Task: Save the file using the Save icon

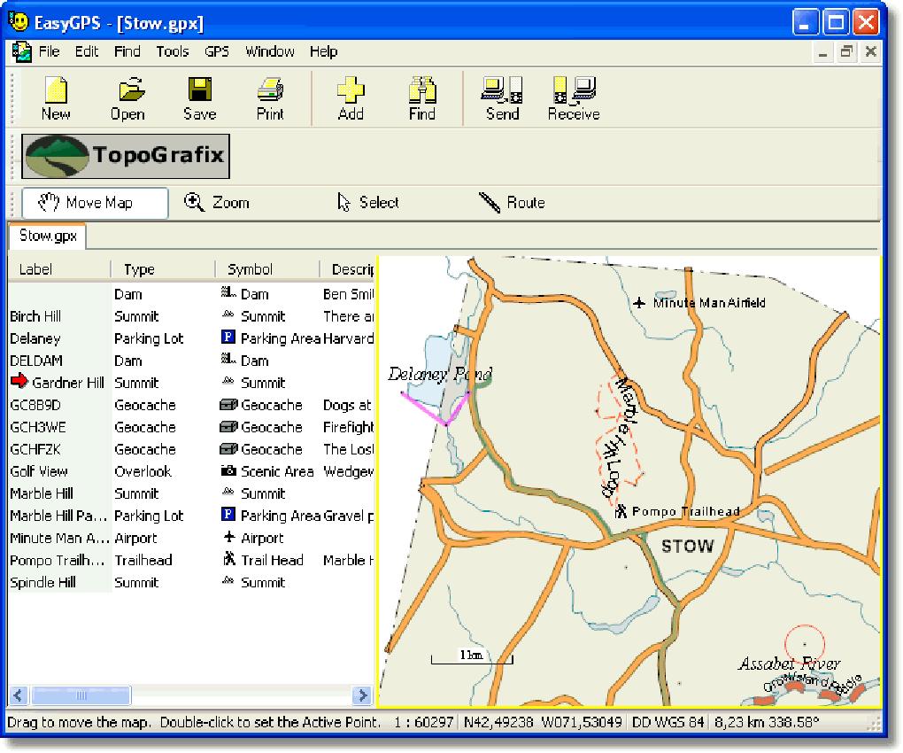Action: point(199,97)
